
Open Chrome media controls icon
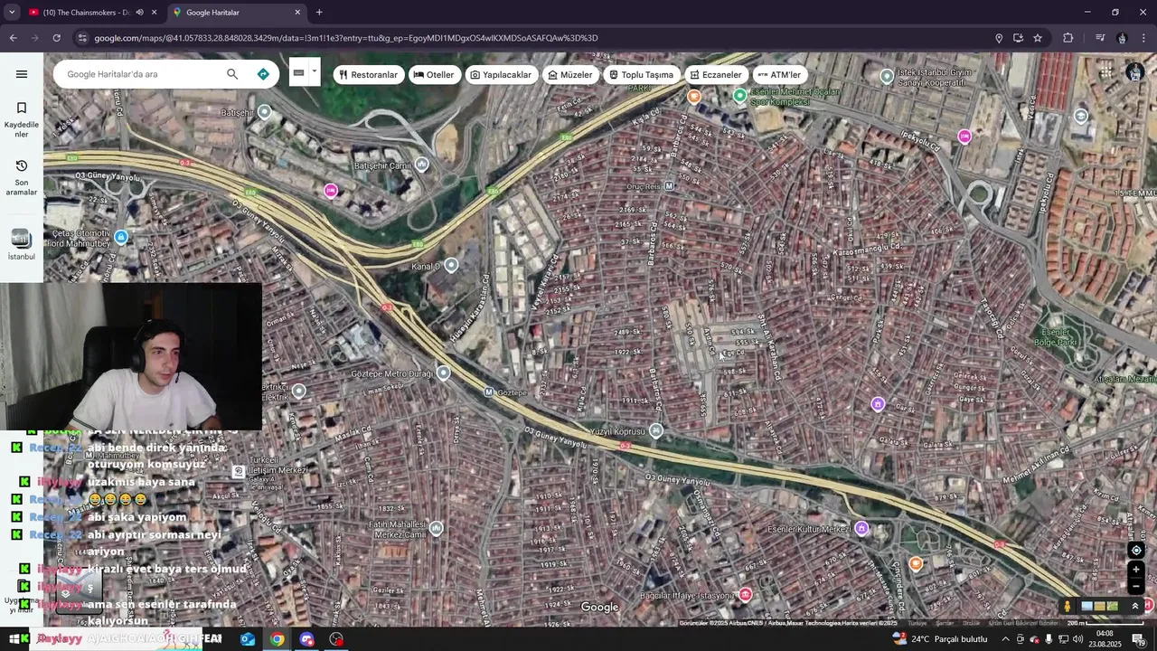tap(1100, 38)
